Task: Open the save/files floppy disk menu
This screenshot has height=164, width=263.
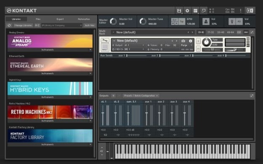Action: point(179,11)
